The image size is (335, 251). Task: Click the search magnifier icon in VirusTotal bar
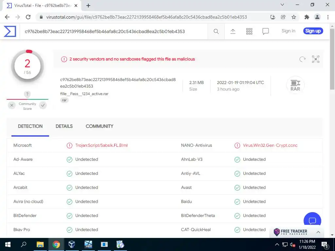point(216,31)
